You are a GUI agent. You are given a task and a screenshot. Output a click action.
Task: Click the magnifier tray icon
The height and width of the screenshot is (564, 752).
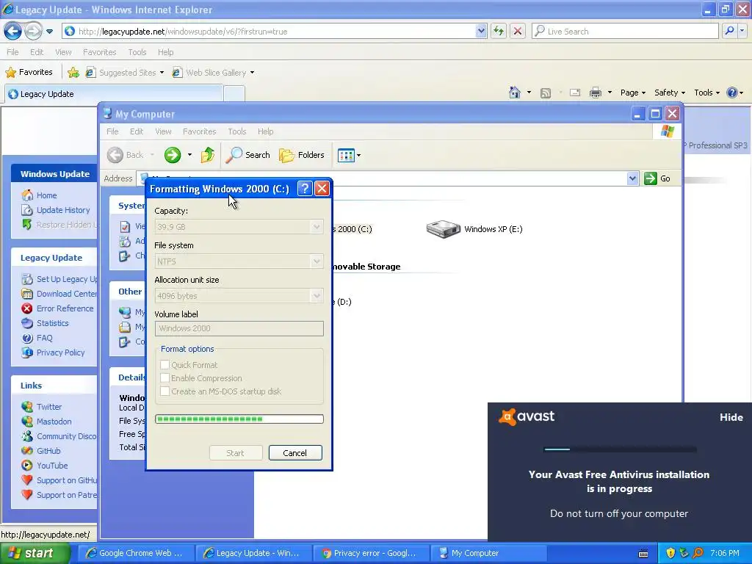698,553
